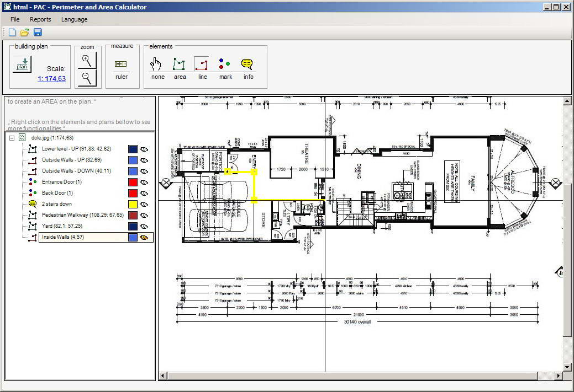Click line icon beside Outside Walls - UP

(33, 160)
